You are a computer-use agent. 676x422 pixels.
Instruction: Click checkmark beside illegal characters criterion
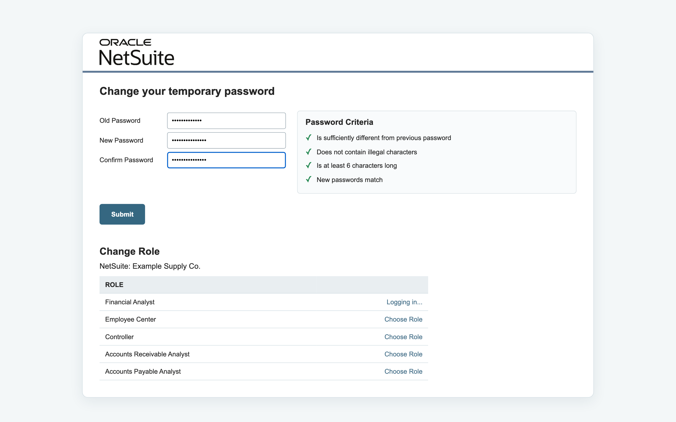click(309, 152)
